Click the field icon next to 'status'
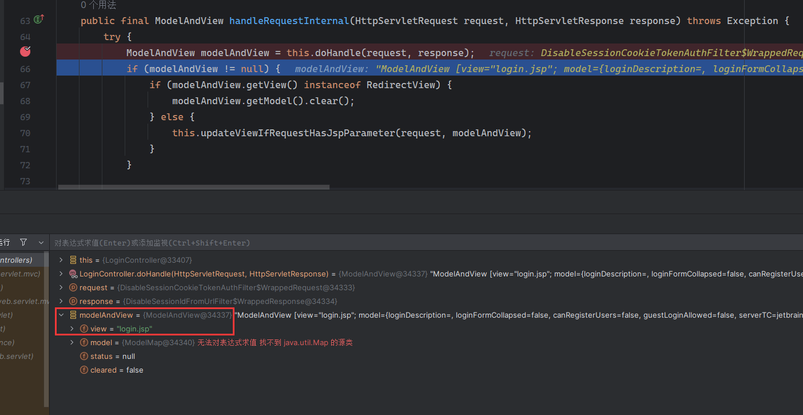The height and width of the screenshot is (415, 803). [84, 356]
